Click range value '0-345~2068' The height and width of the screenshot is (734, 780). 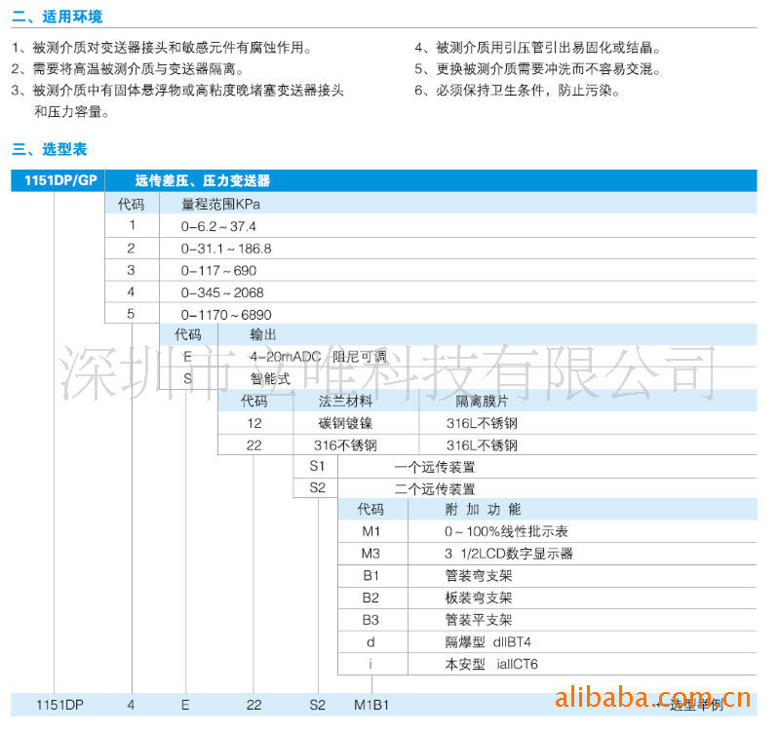click(222, 292)
